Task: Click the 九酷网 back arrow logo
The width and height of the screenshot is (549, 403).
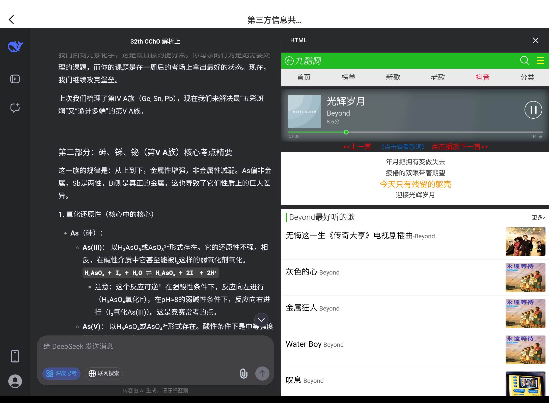Action: (303, 61)
